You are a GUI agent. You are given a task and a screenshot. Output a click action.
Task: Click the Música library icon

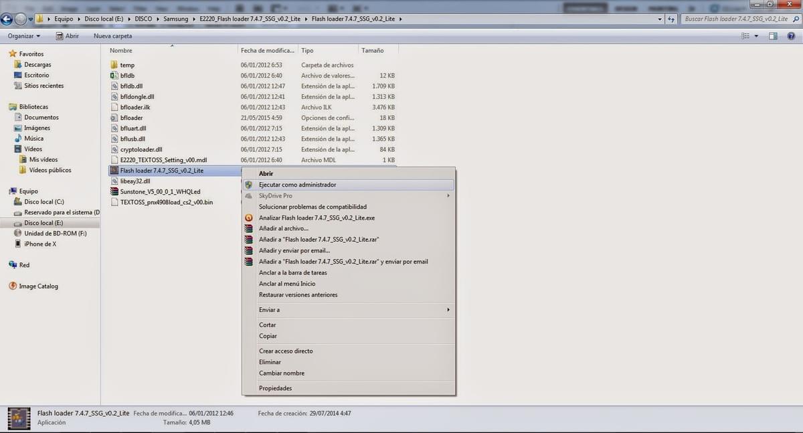click(18, 139)
